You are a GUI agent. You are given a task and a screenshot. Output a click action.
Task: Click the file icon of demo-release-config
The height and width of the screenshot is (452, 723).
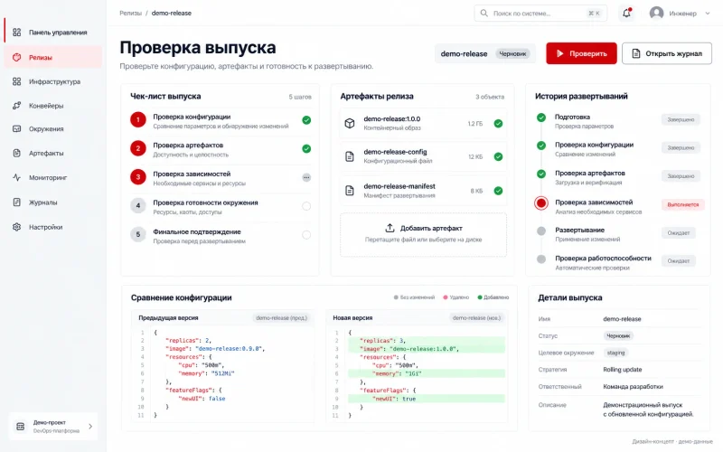click(x=350, y=156)
